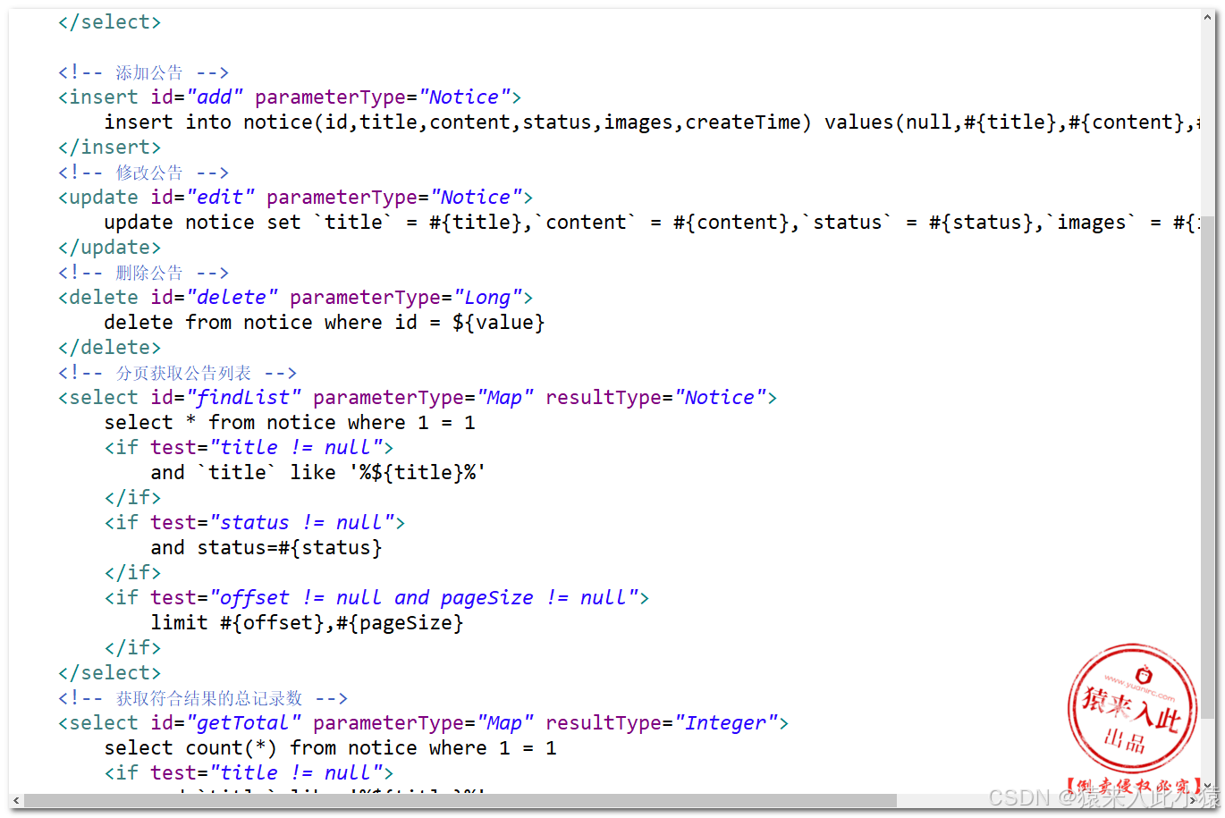Click the 'insert into notice' SQL line
This screenshot has width=1225, height=818.
tap(653, 122)
